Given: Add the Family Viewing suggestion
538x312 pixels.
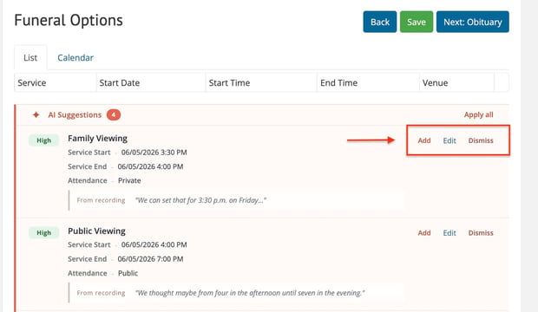Looking at the screenshot, I should [424, 140].
